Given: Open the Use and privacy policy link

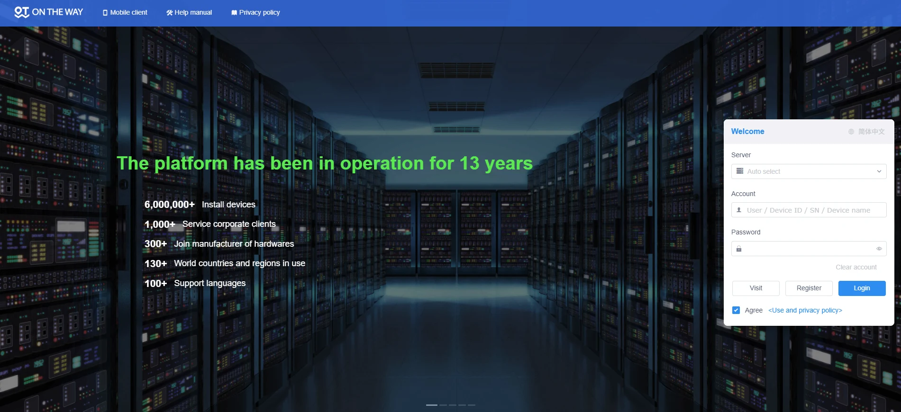Looking at the screenshot, I should point(805,310).
